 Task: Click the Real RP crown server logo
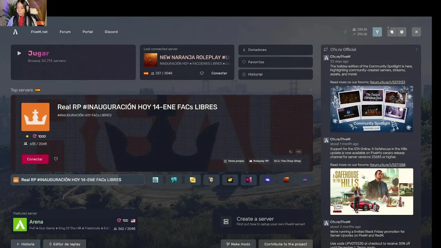[35, 117]
